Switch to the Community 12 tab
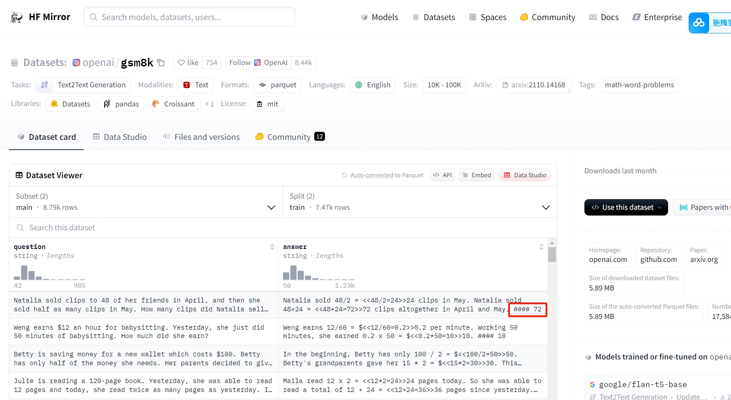 coord(290,137)
